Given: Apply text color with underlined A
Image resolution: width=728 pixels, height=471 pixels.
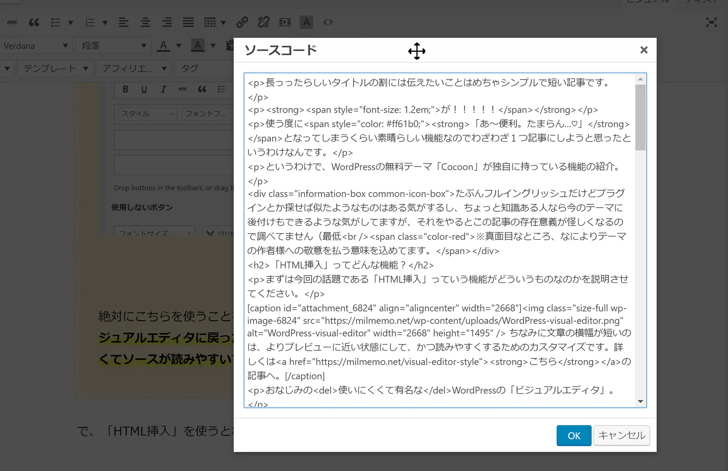Looking at the screenshot, I should click(x=163, y=45).
